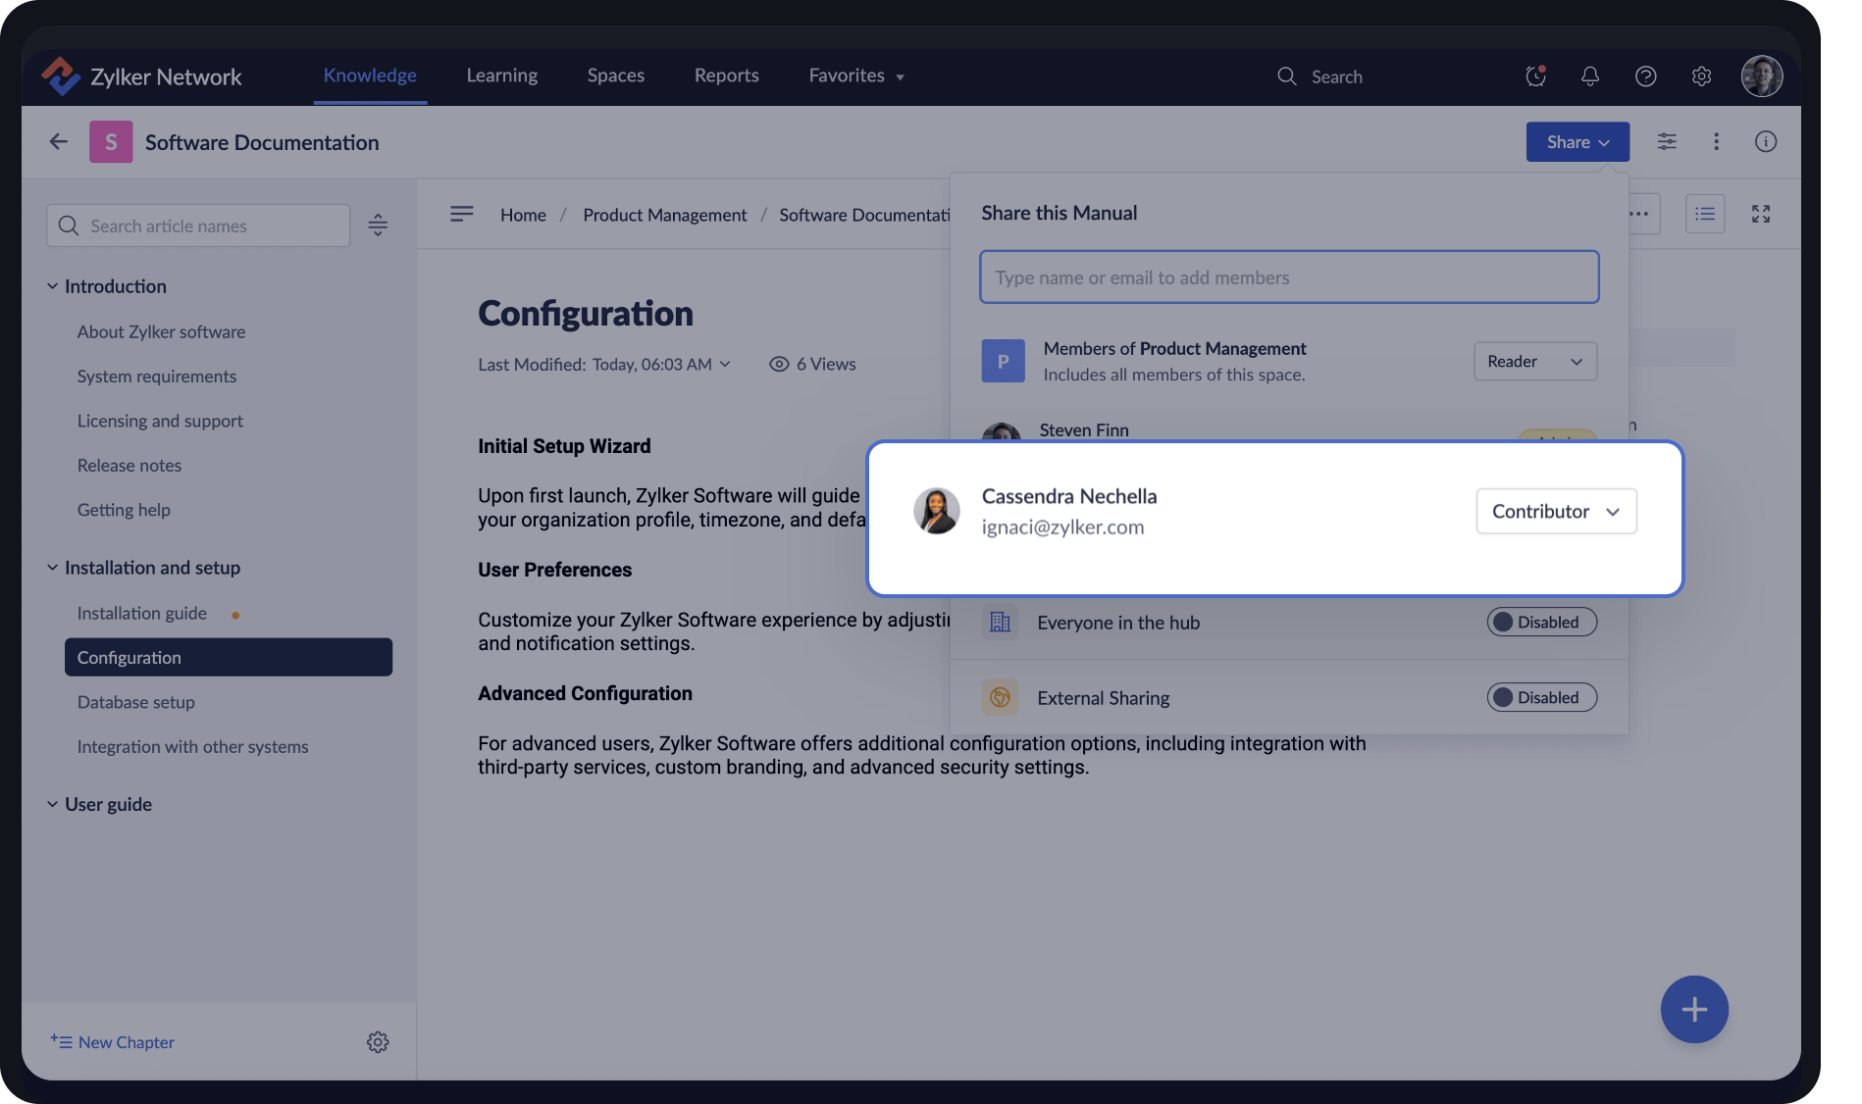Open the notifications bell icon
The height and width of the screenshot is (1104, 1862).
[x=1589, y=75]
